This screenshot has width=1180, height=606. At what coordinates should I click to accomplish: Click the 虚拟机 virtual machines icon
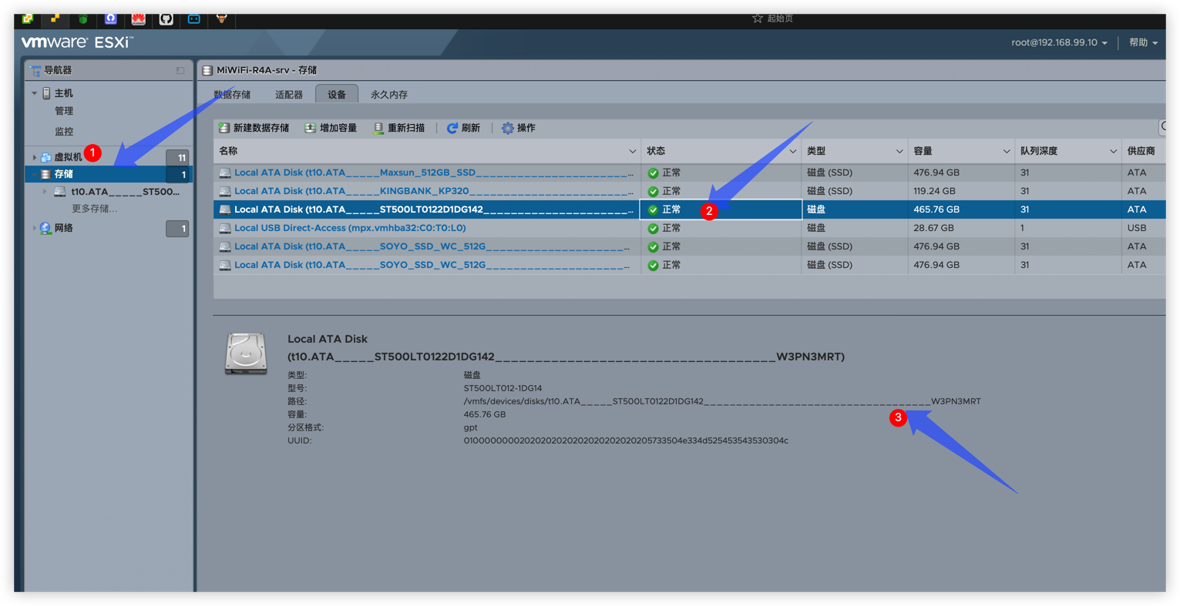pyautogui.click(x=46, y=157)
